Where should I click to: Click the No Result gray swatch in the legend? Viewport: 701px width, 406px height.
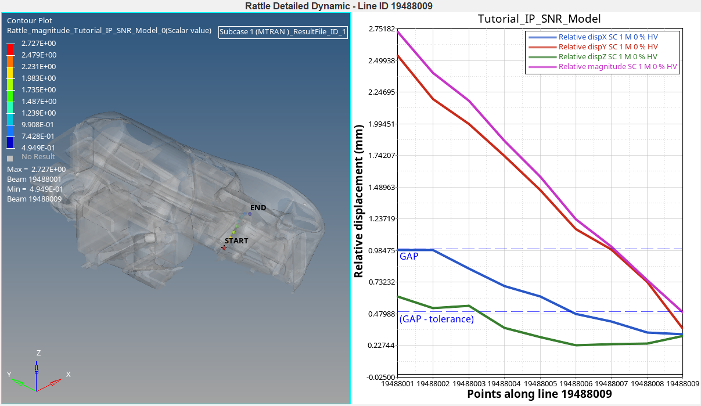(9, 157)
